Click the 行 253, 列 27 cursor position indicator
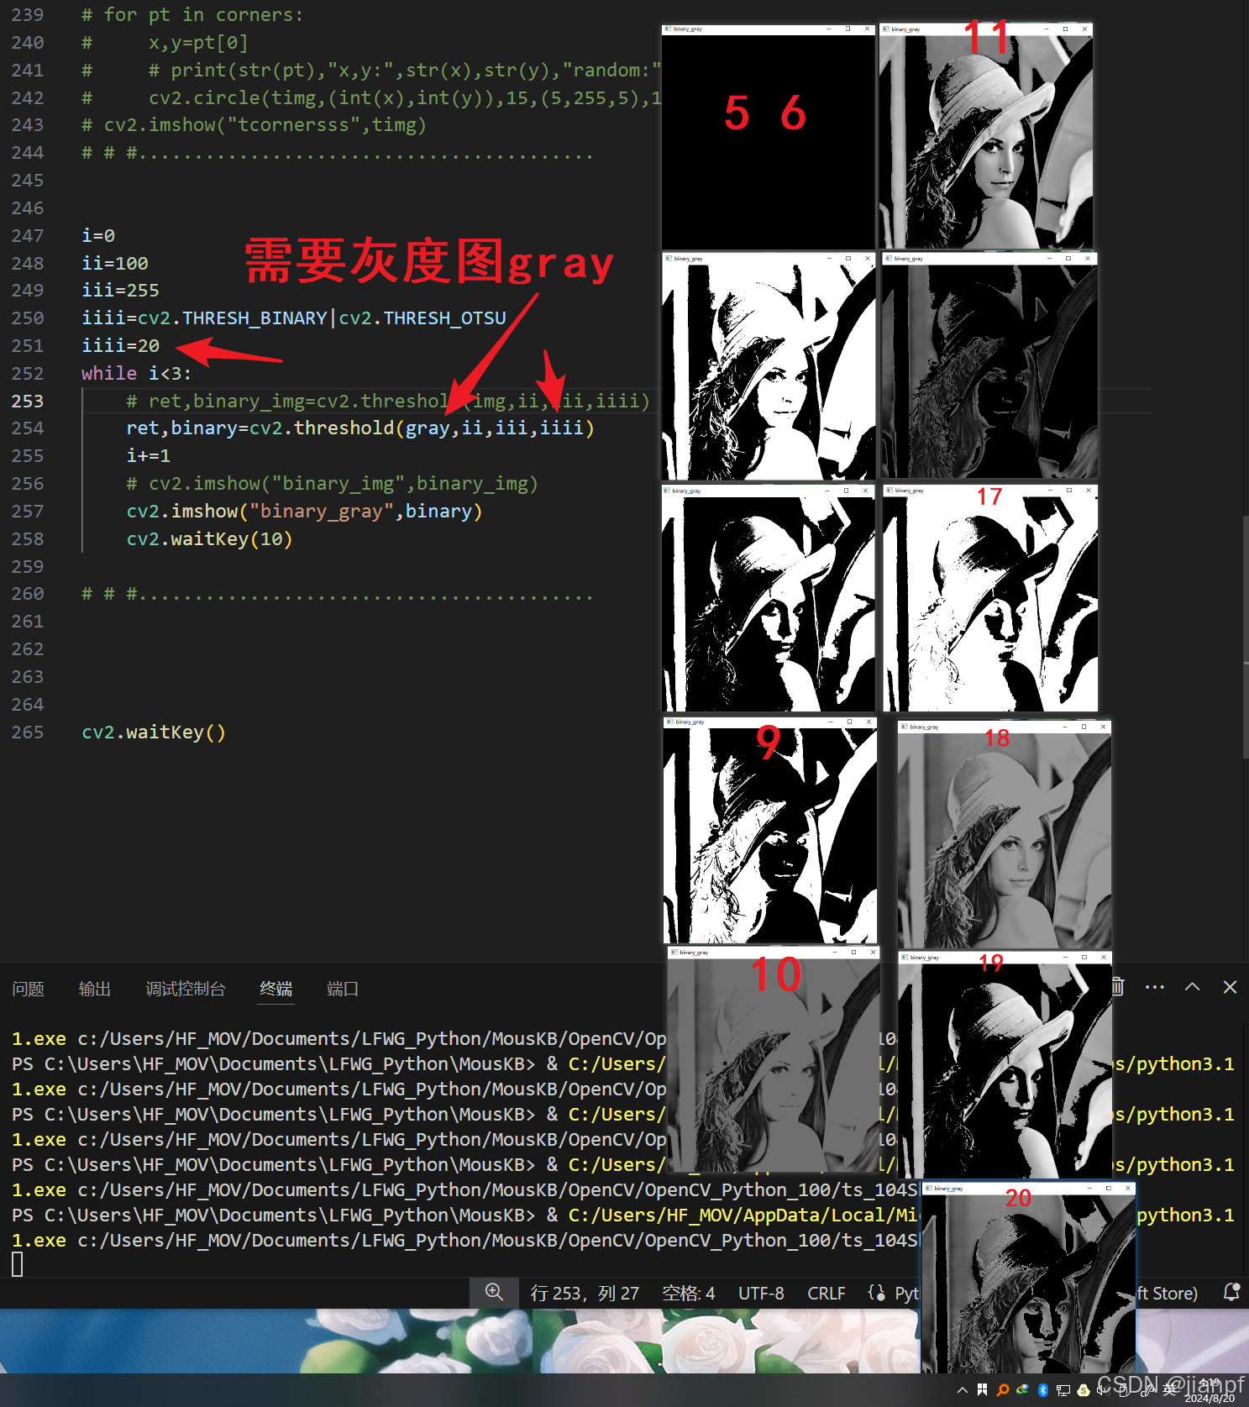Viewport: 1249px width, 1407px height. (585, 1294)
